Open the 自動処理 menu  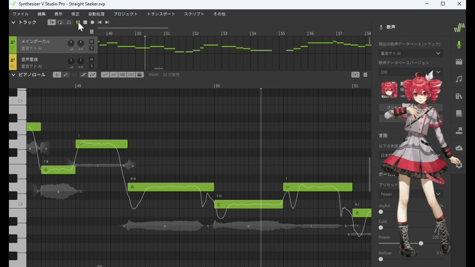(96, 14)
